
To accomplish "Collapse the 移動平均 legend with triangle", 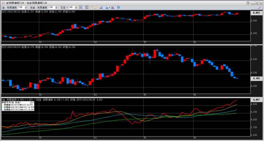I will [31, 102].
